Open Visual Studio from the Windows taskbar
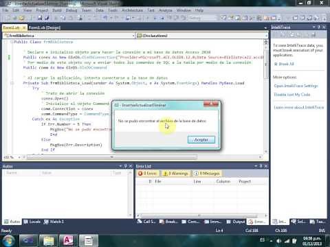Viewport: 330px width, 247px height. point(28,241)
